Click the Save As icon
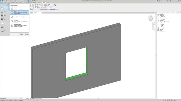Viewport: 181px width, 101px height. [2, 19]
